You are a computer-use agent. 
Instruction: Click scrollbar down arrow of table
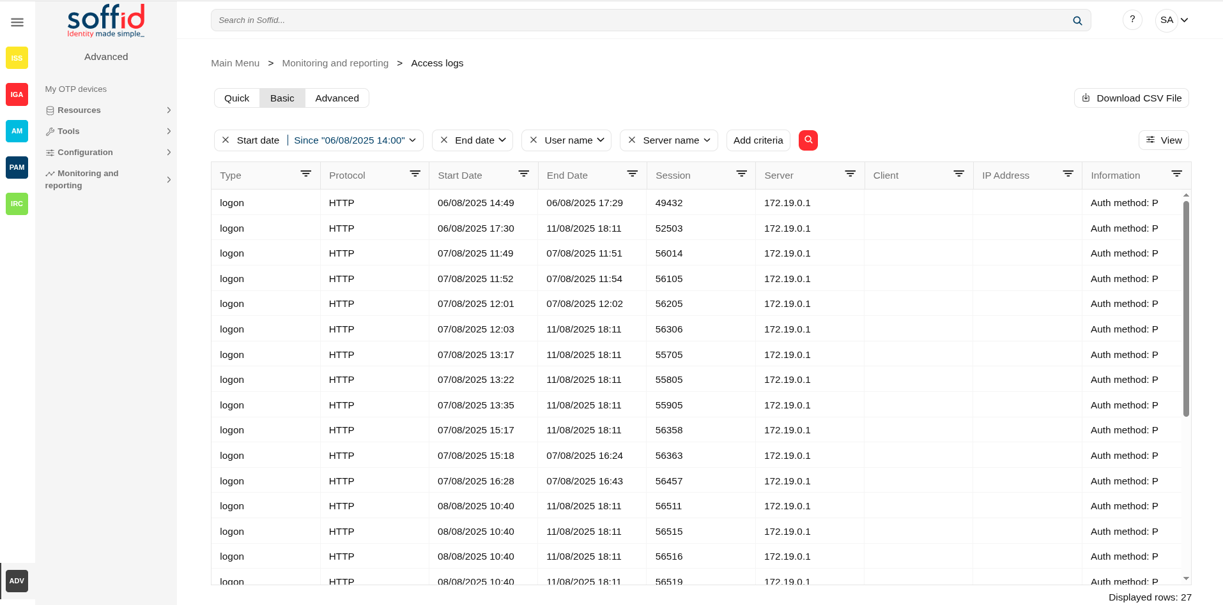click(x=1186, y=579)
